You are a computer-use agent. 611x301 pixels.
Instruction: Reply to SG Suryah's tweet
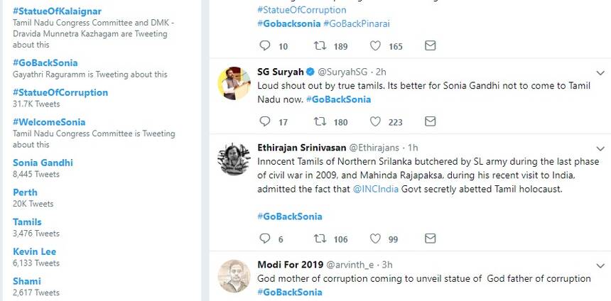[x=265, y=121]
